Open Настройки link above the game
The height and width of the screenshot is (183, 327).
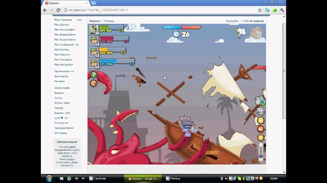pyautogui.click(x=232, y=21)
